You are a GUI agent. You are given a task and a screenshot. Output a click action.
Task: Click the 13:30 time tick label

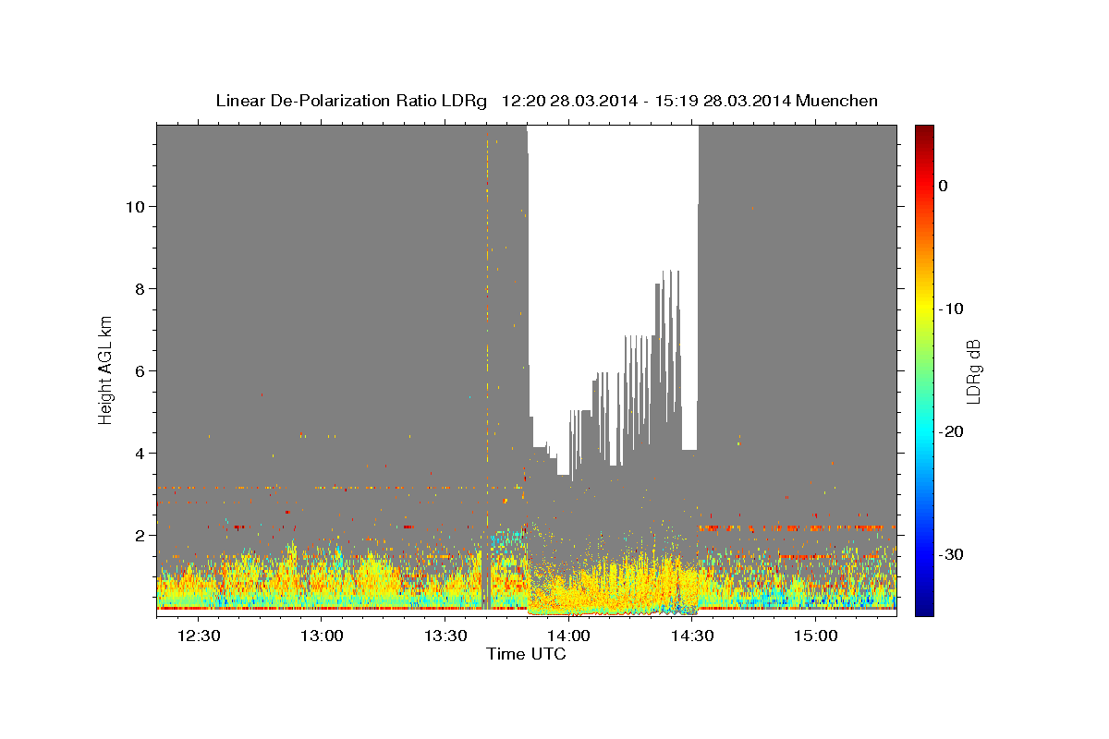pyautogui.click(x=445, y=636)
